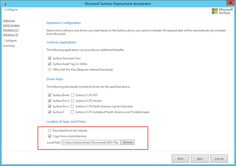Click the Configure page title at the top
This screenshot has width=236, height=166.
(11, 10)
